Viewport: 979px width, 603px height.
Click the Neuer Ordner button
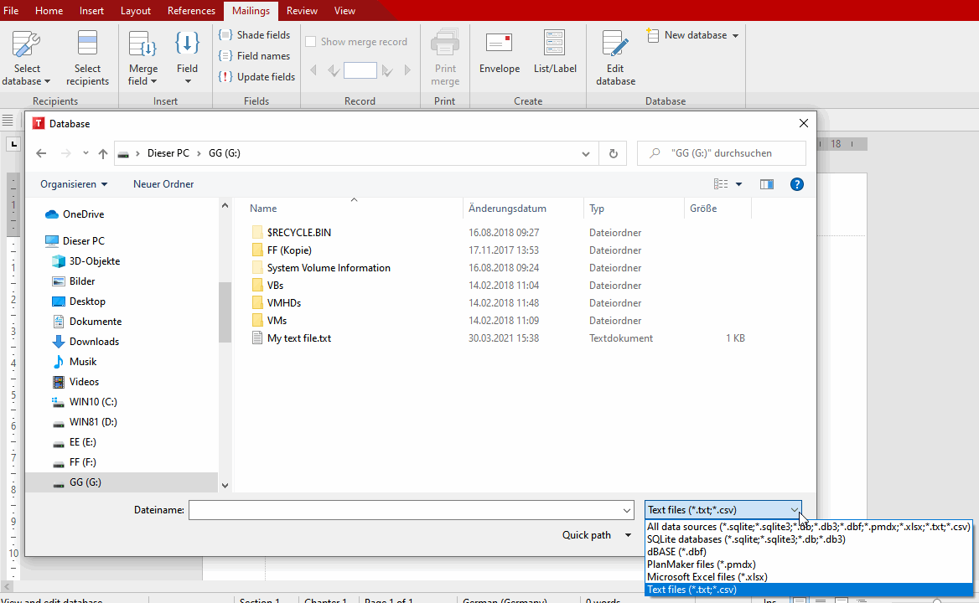(x=163, y=184)
